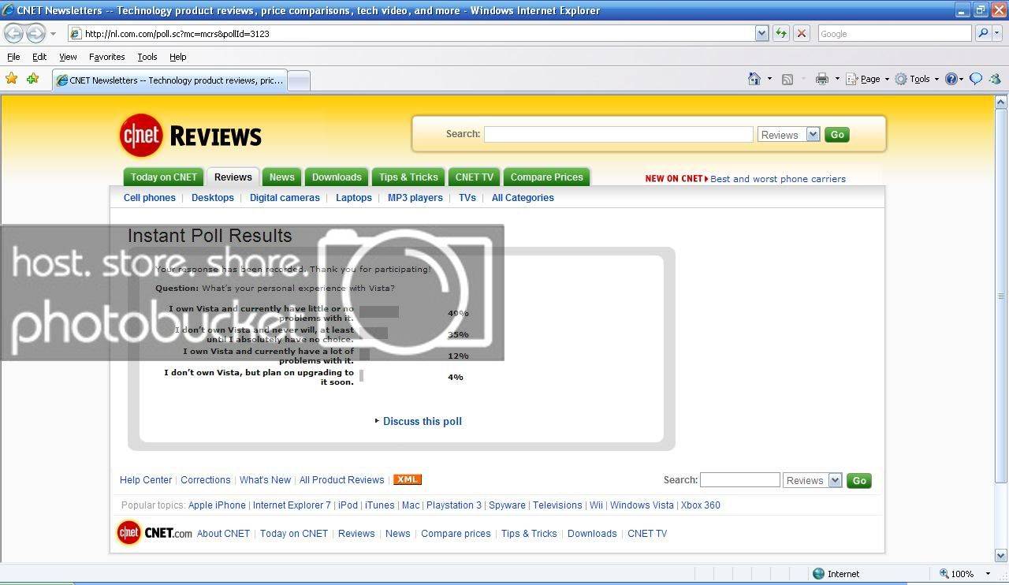Click Add to Favorites star-plus icon
The height and width of the screenshot is (585, 1009).
coord(32,79)
